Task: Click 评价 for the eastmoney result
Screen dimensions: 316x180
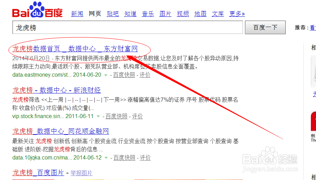Action: [145, 75]
